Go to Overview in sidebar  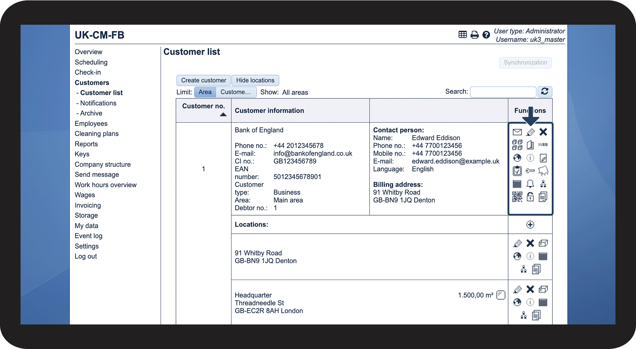pyautogui.click(x=89, y=52)
